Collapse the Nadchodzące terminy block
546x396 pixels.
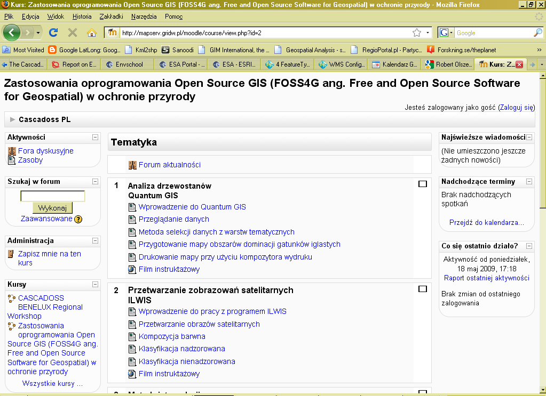529,182
